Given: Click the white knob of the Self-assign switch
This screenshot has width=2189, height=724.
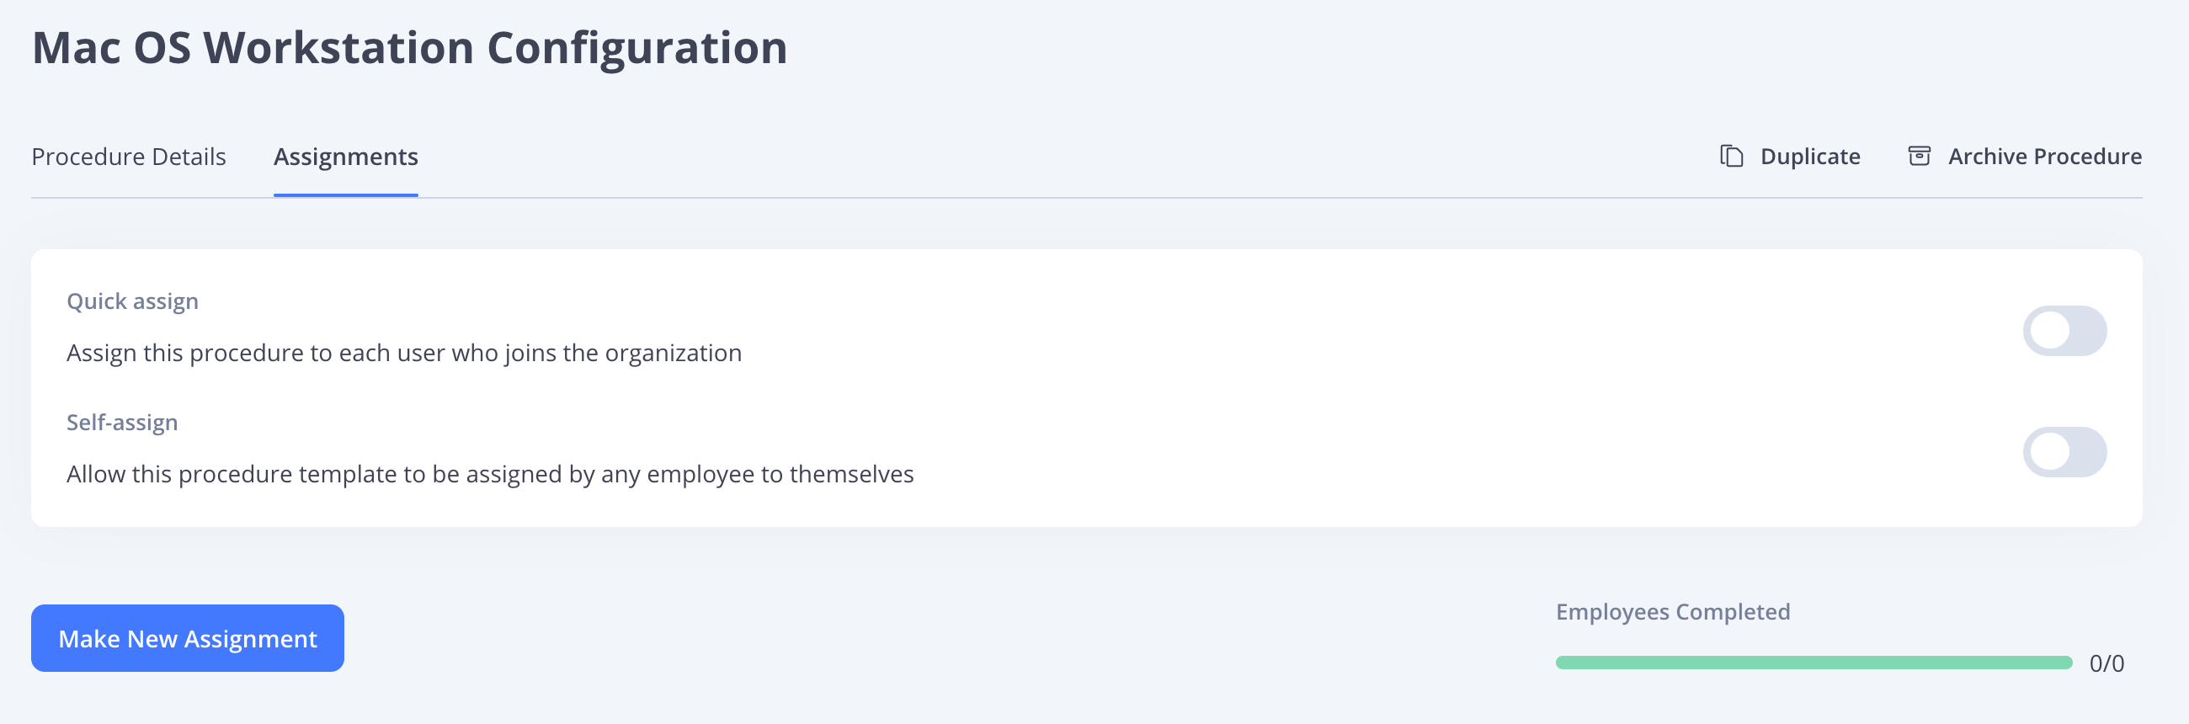Looking at the screenshot, I should point(2049,452).
